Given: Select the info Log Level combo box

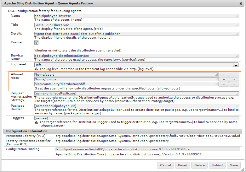Looking at the screenshot, I should coord(136,65).
